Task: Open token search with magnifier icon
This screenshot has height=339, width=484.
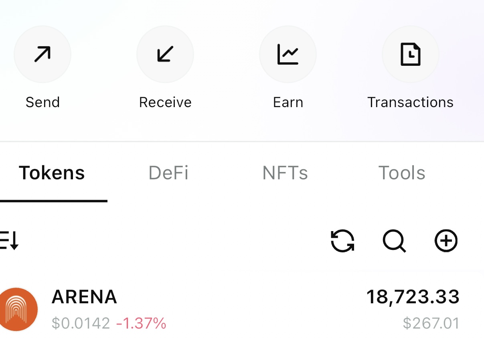Action: pos(394,241)
